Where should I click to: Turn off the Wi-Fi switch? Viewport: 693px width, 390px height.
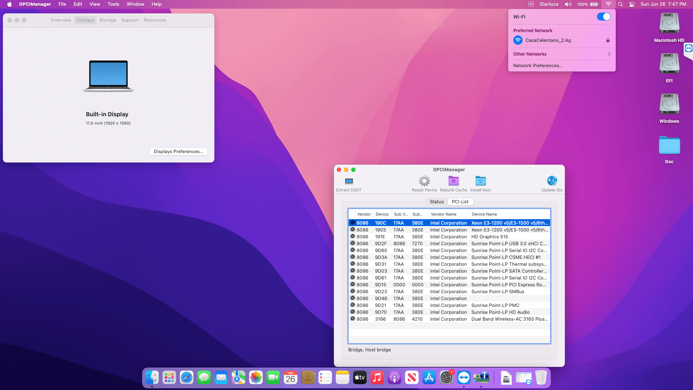tap(603, 17)
